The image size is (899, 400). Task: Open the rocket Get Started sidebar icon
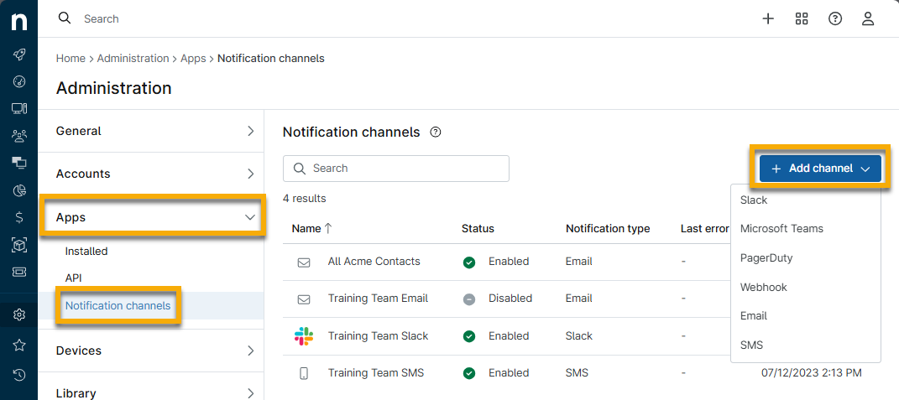tap(18, 54)
